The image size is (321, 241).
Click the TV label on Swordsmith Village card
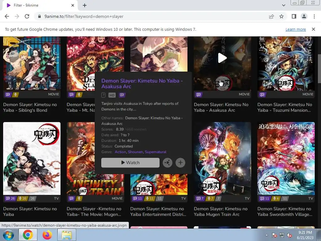coord(311,198)
